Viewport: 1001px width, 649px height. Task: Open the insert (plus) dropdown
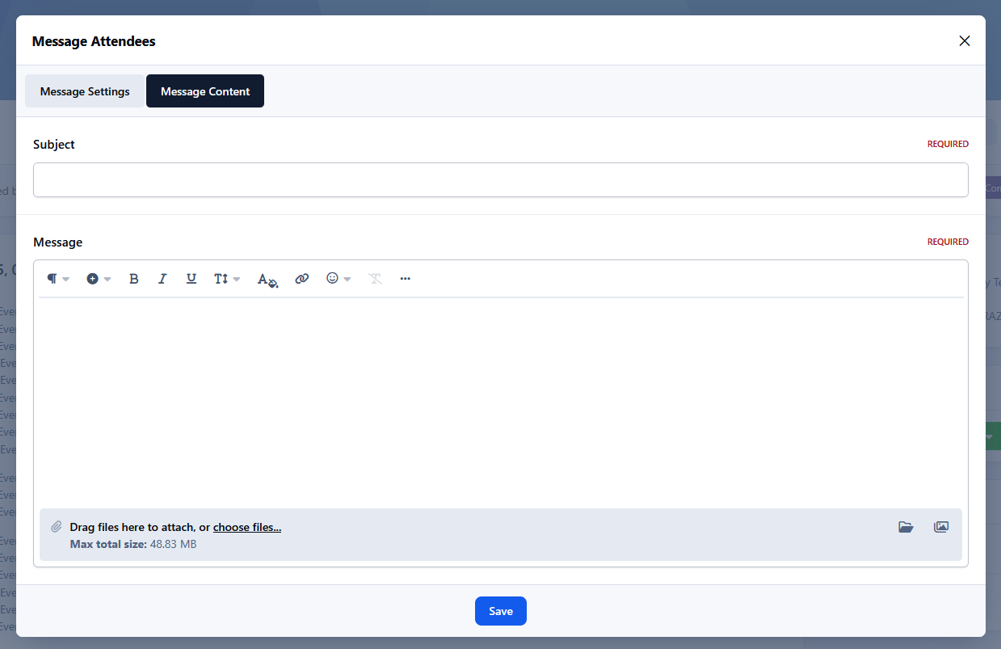[99, 279]
